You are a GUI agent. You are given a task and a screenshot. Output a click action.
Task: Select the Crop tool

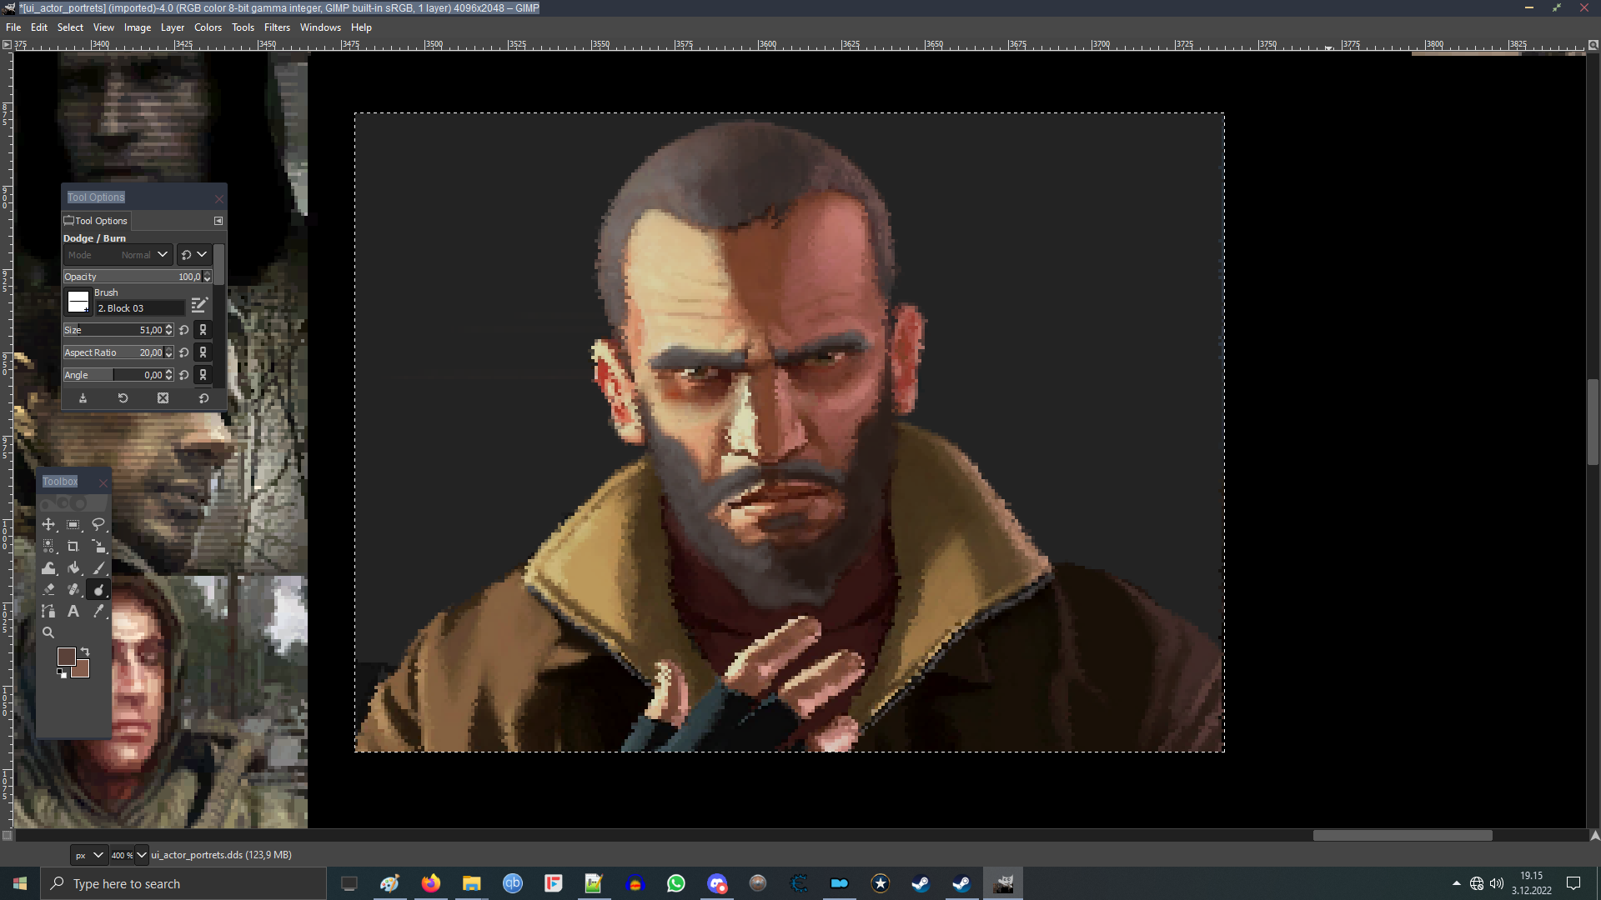(x=73, y=546)
